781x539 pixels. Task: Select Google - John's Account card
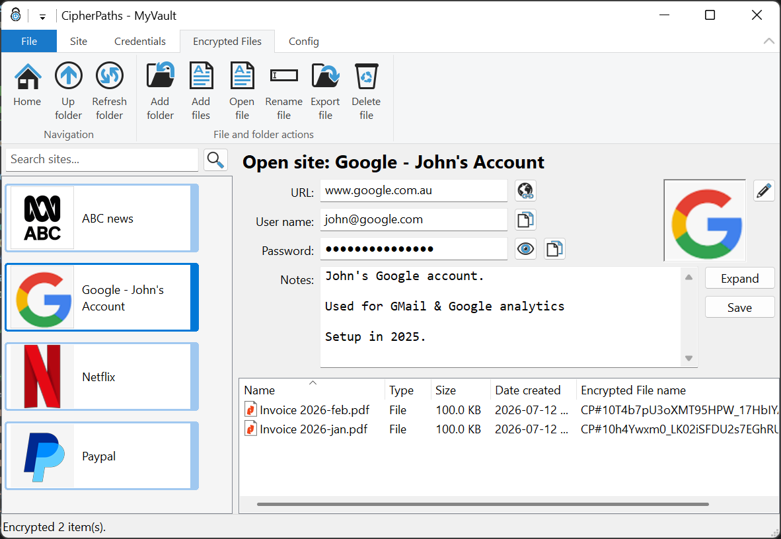pyautogui.click(x=102, y=297)
